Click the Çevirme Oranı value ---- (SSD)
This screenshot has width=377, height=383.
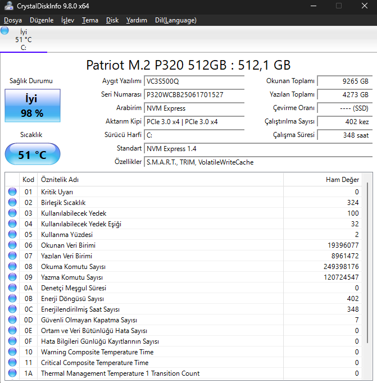[345, 108]
